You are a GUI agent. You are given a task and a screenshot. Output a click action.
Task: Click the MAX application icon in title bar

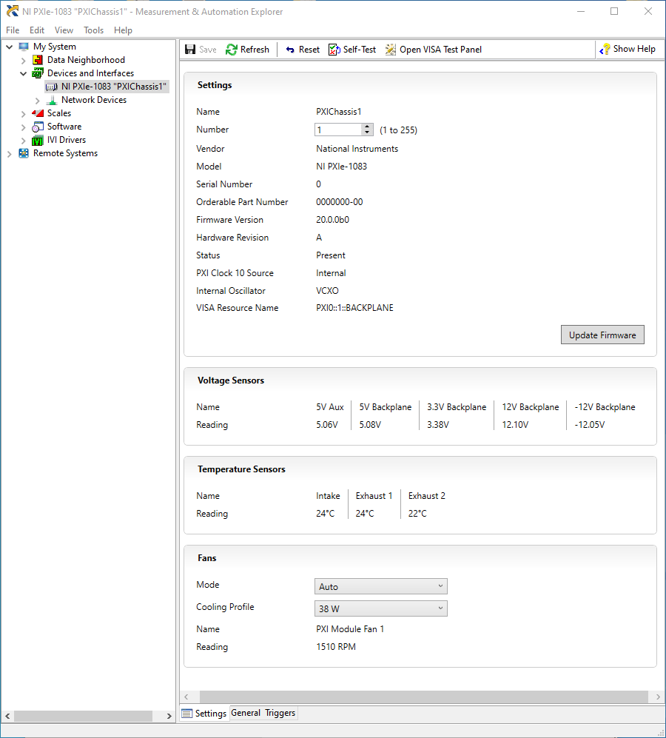pyautogui.click(x=13, y=11)
